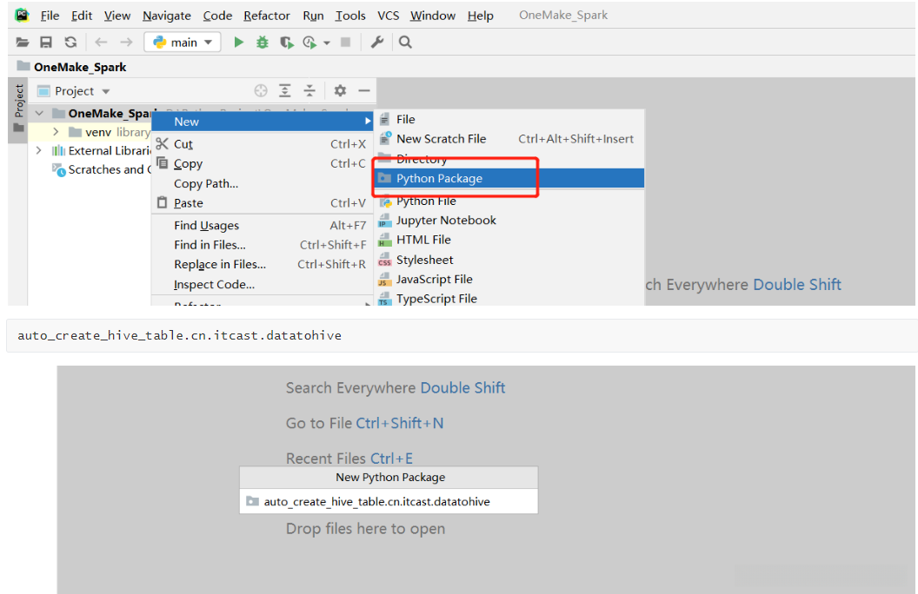
Task: Click the Synchronize refresh icon
Action: click(x=70, y=42)
